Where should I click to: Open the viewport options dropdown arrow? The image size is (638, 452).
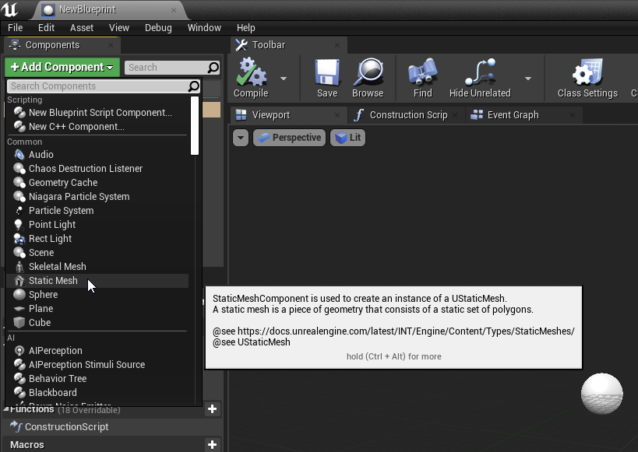(x=241, y=138)
